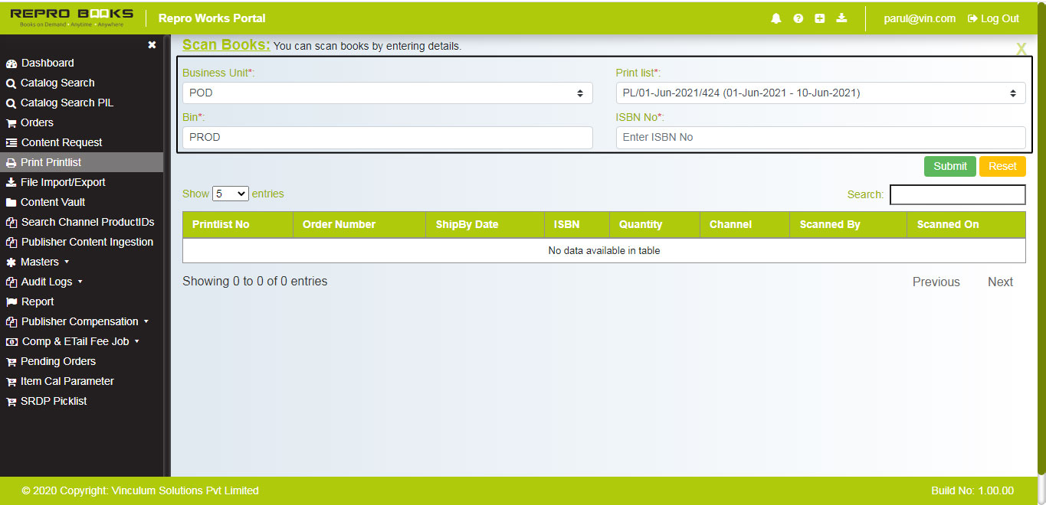Click the download icon in the header
Viewport: 1046px width, 505px height.
(x=841, y=18)
